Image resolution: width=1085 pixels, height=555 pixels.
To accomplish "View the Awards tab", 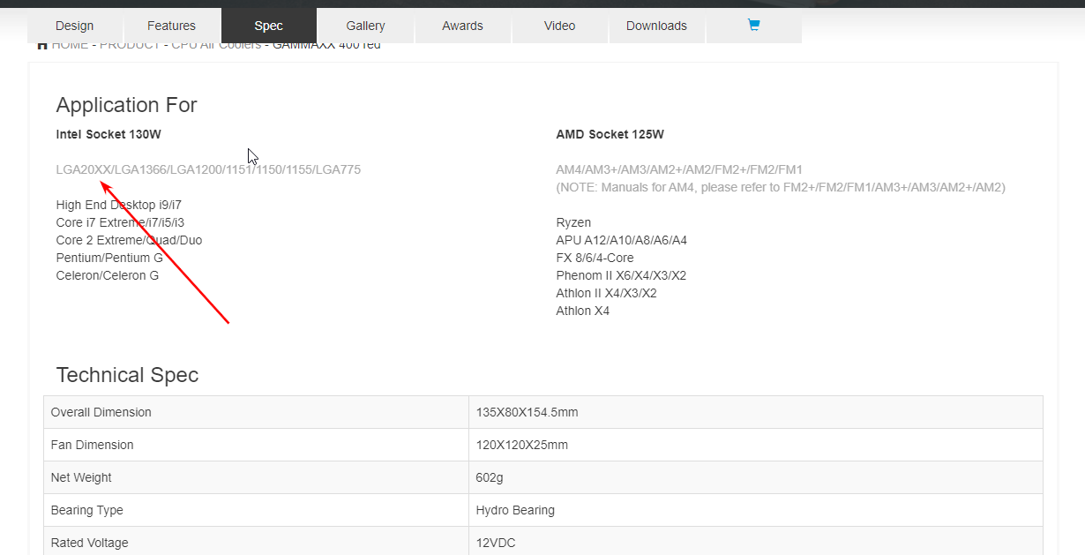I will pyautogui.click(x=462, y=26).
